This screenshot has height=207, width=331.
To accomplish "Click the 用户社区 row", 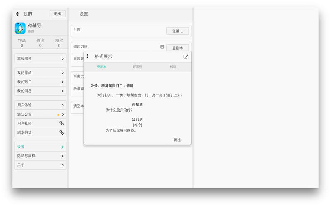I will pyautogui.click(x=41, y=123).
